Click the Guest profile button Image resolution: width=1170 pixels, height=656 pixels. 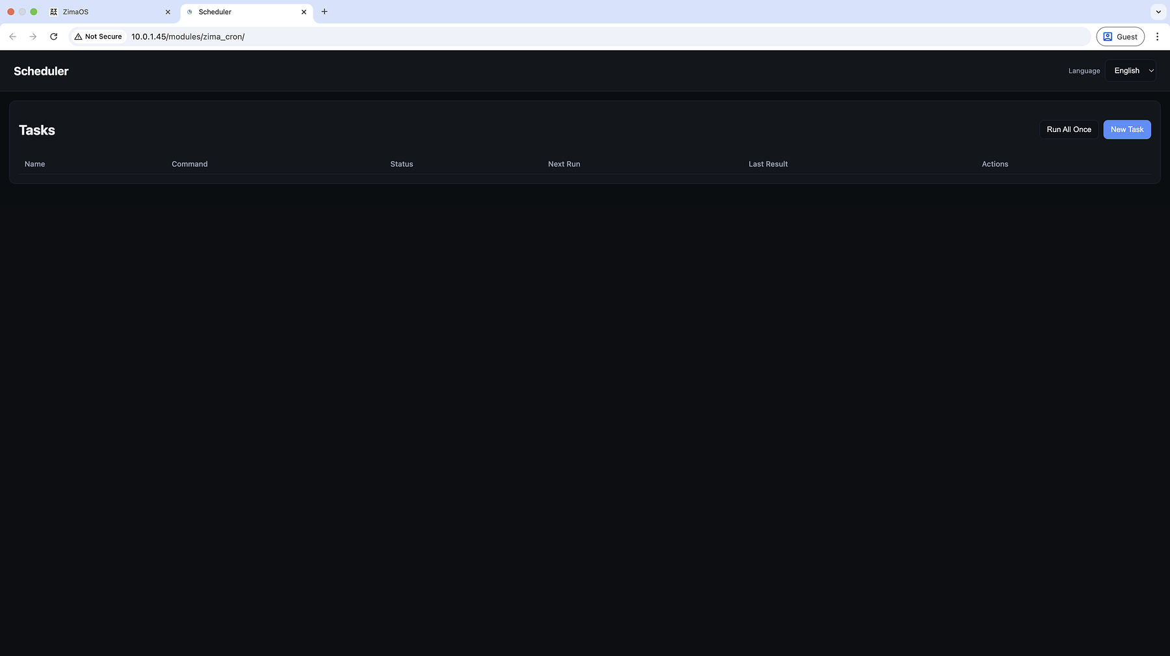click(1120, 36)
